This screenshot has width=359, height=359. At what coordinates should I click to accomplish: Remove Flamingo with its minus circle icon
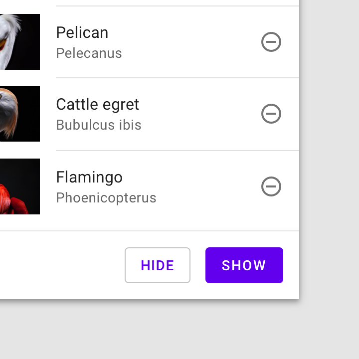pyautogui.click(x=271, y=186)
